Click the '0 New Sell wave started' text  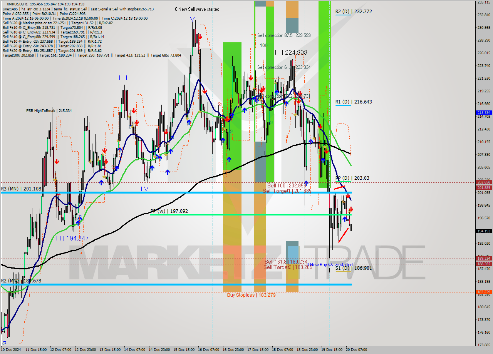pos(197,9)
